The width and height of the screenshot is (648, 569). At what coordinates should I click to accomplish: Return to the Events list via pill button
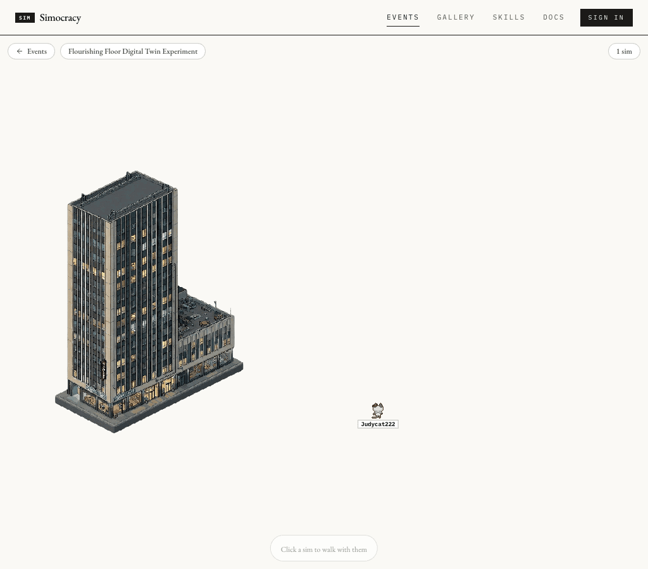32,51
